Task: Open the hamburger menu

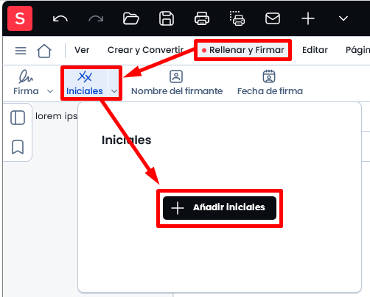Action: pos(21,51)
